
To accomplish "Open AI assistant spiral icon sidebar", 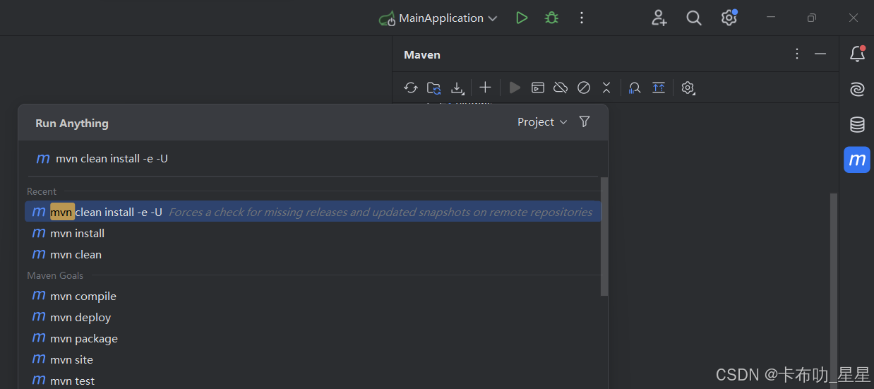I will [857, 90].
